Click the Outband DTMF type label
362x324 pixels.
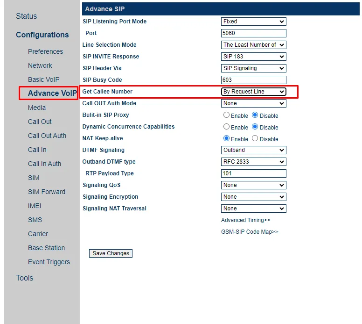[109, 162]
